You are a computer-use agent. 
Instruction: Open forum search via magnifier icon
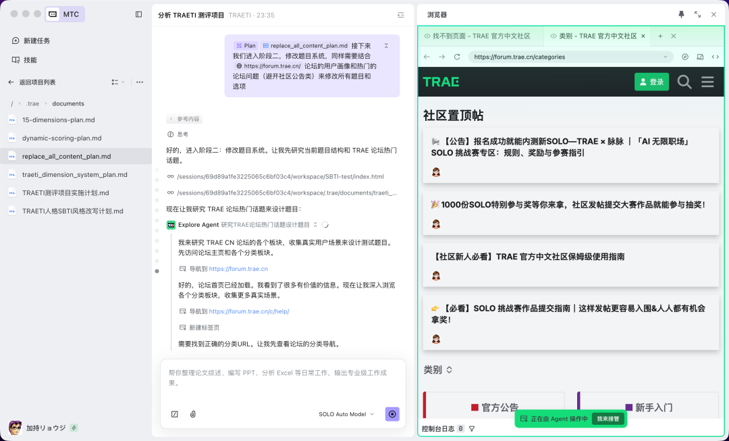pyautogui.click(x=684, y=81)
